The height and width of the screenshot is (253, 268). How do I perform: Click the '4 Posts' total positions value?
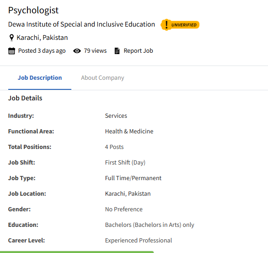coord(114,147)
